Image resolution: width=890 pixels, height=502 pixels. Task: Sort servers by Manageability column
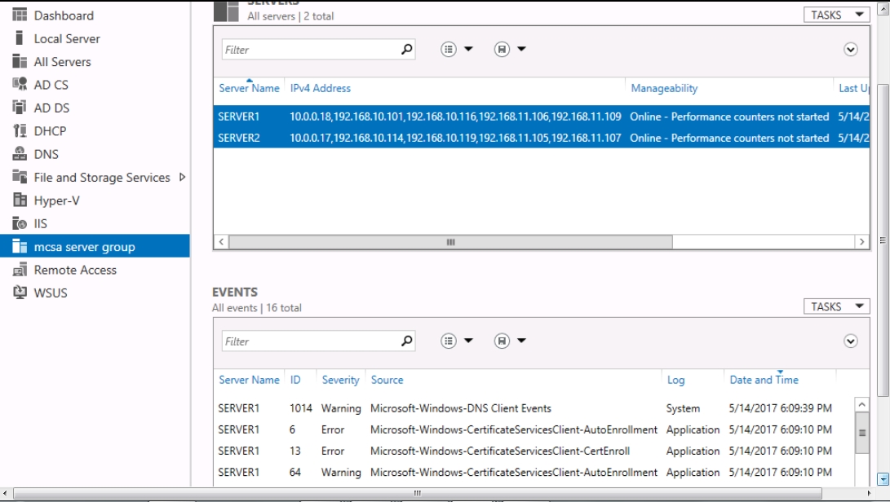click(x=664, y=88)
